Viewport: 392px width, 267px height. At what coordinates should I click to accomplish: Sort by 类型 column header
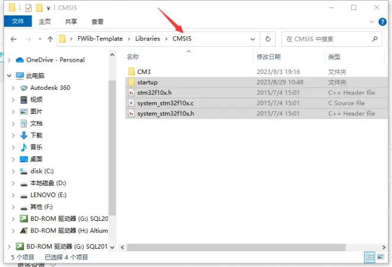(x=334, y=57)
